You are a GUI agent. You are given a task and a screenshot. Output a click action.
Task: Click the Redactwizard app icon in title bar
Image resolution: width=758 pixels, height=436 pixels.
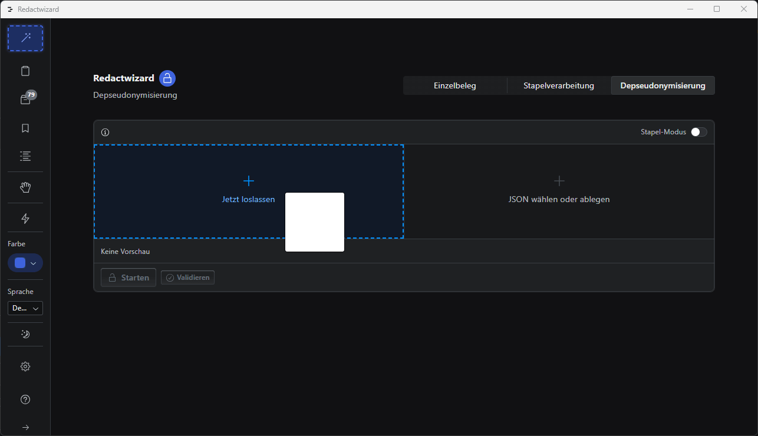coord(10,9)
